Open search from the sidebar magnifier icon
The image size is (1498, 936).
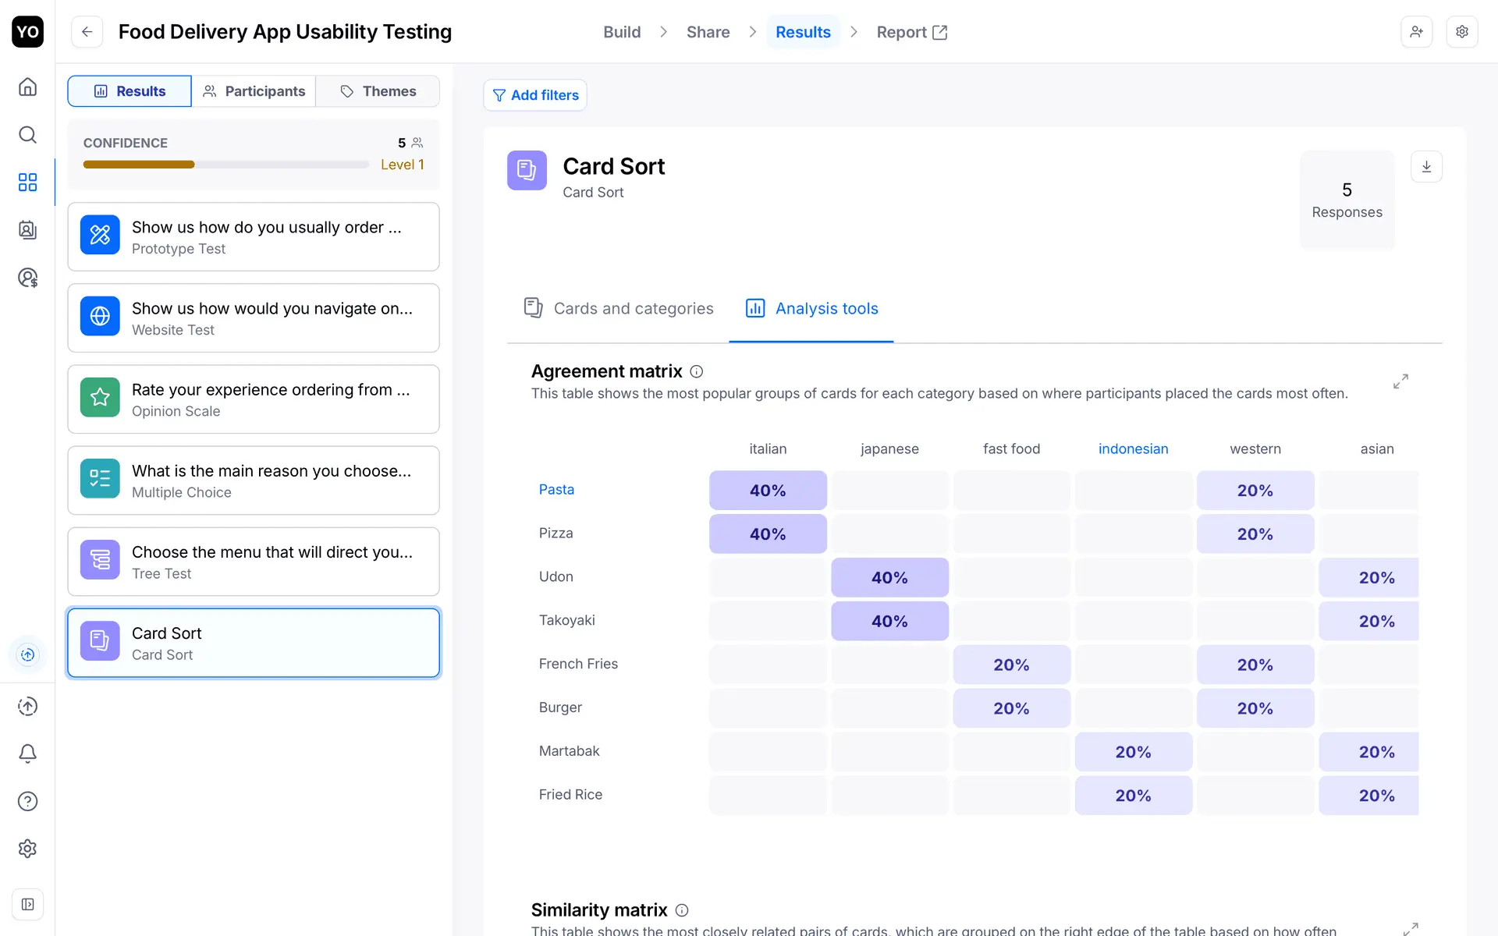click(x=27, y=135)
